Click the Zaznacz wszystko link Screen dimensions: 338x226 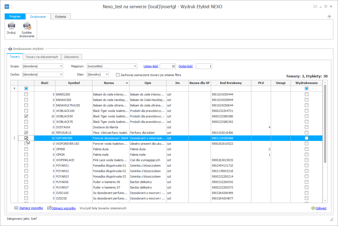point(31,208)
